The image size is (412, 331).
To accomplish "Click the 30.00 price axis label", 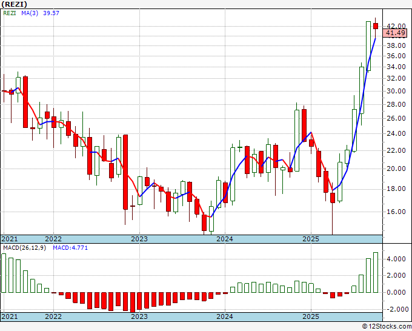I will click(396, 91).
